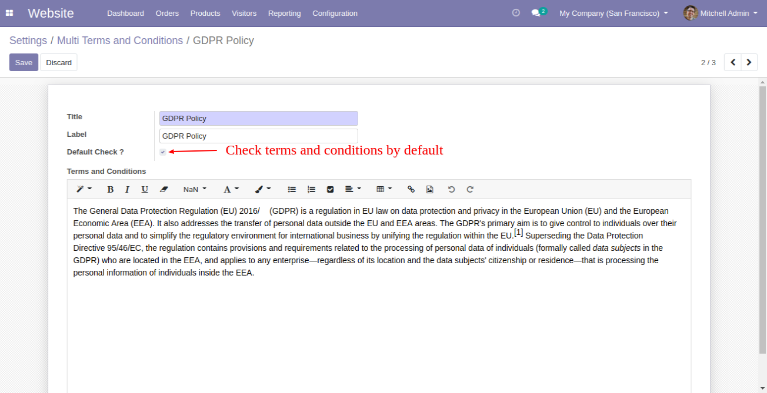Insert a link with chain icon
767x393 pixels.
(x=411, y=189)
